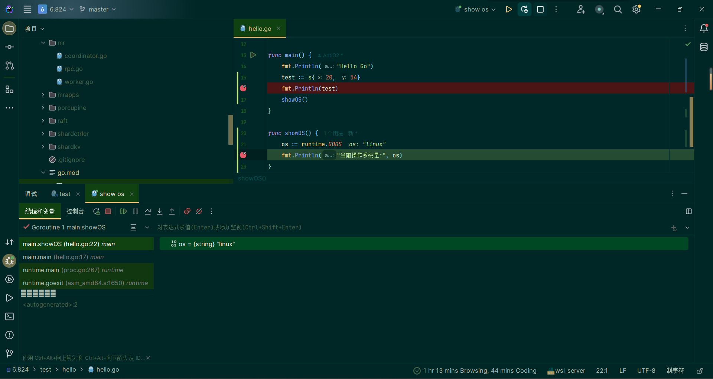713x379 pixels.
Task: Resume program execution
Action: coord(124,211)
